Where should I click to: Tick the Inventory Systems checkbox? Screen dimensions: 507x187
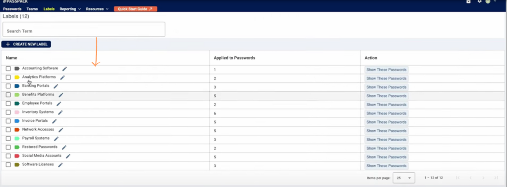click(8, 112)
